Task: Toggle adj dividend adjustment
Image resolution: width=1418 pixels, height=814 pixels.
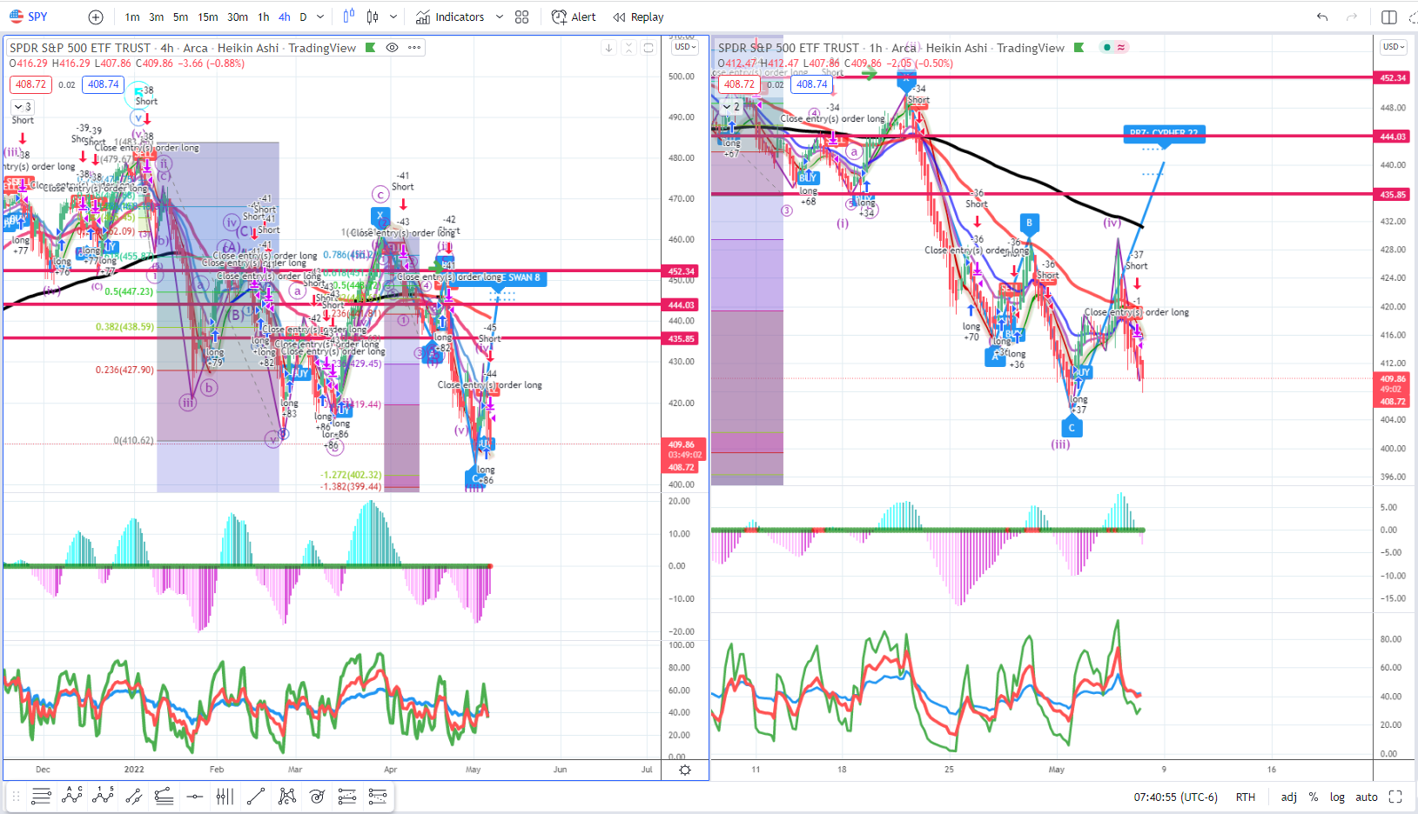Action: coord(1289,797)
